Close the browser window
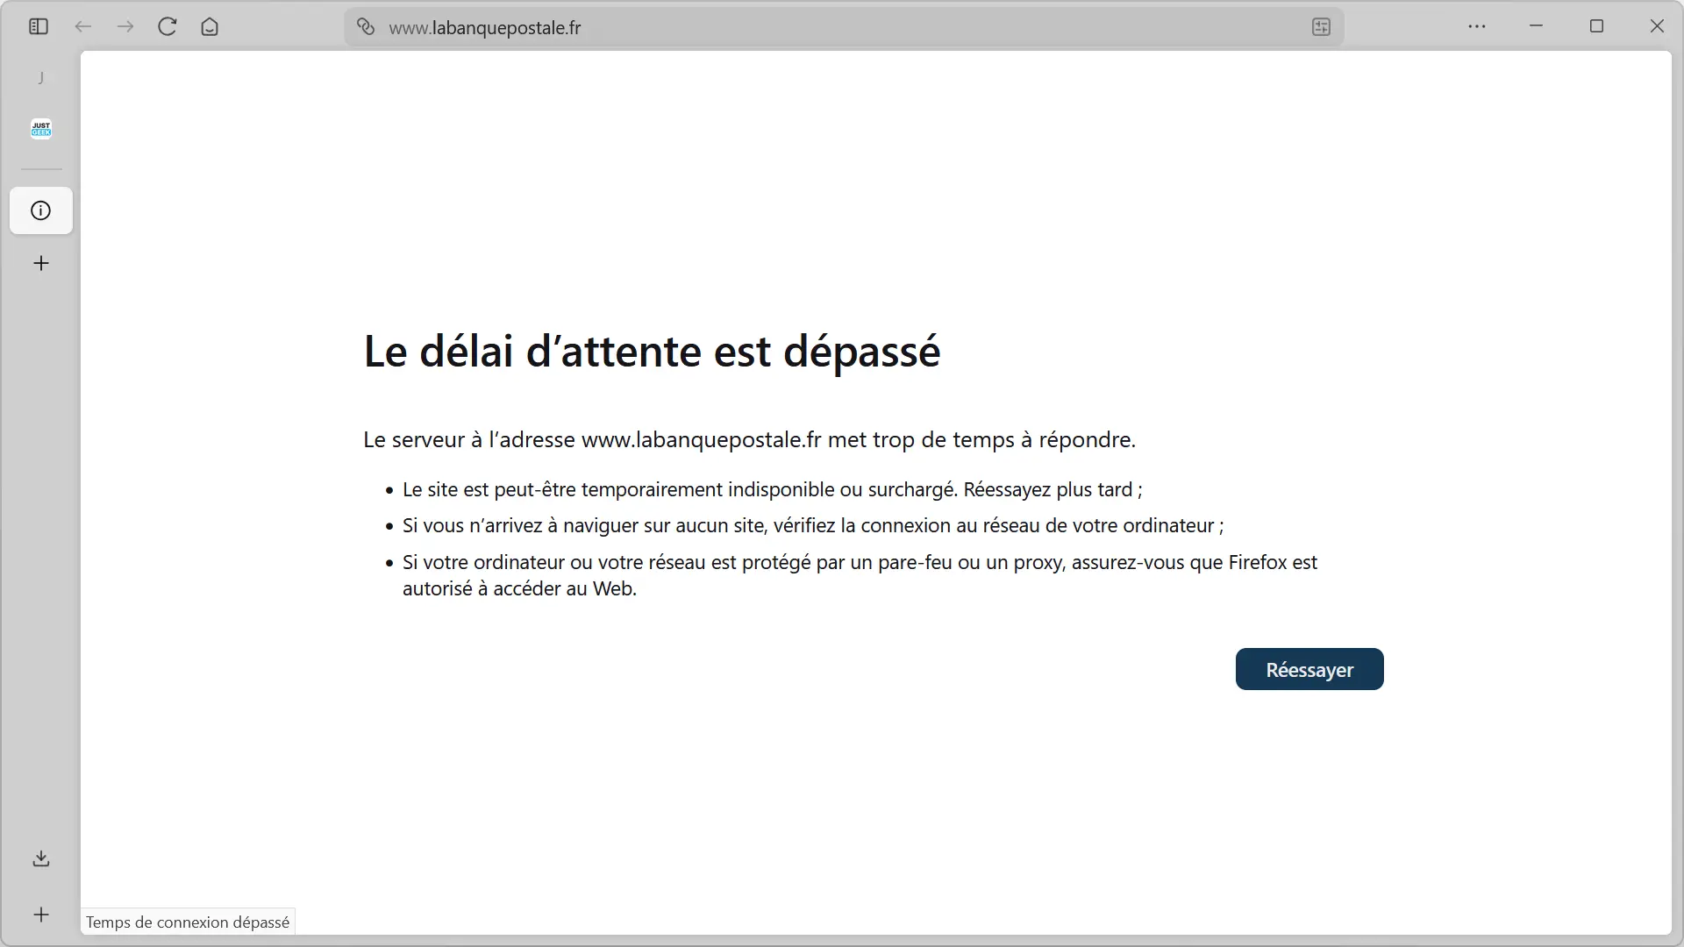The image size is (1684, 947). (1657, 26)
